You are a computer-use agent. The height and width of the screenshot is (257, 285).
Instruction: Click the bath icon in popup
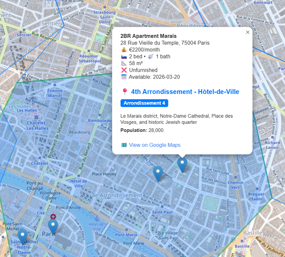pos(151,57)
